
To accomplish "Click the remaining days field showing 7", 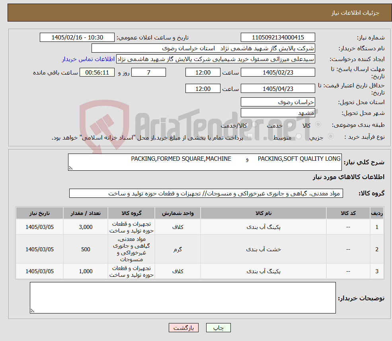I will pyautogui.click(x=148, y=73).
